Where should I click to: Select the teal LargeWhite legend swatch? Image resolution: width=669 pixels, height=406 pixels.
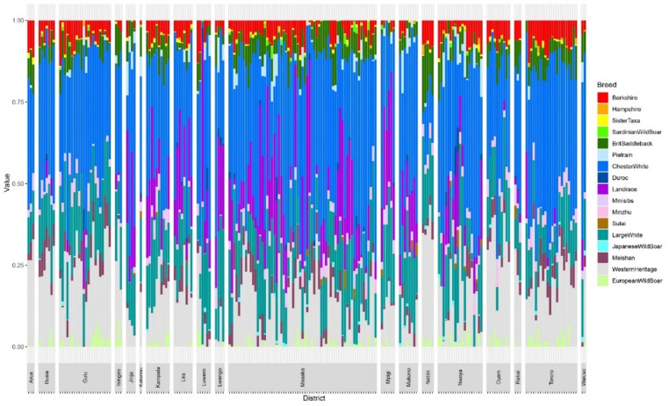pos(602,235)
